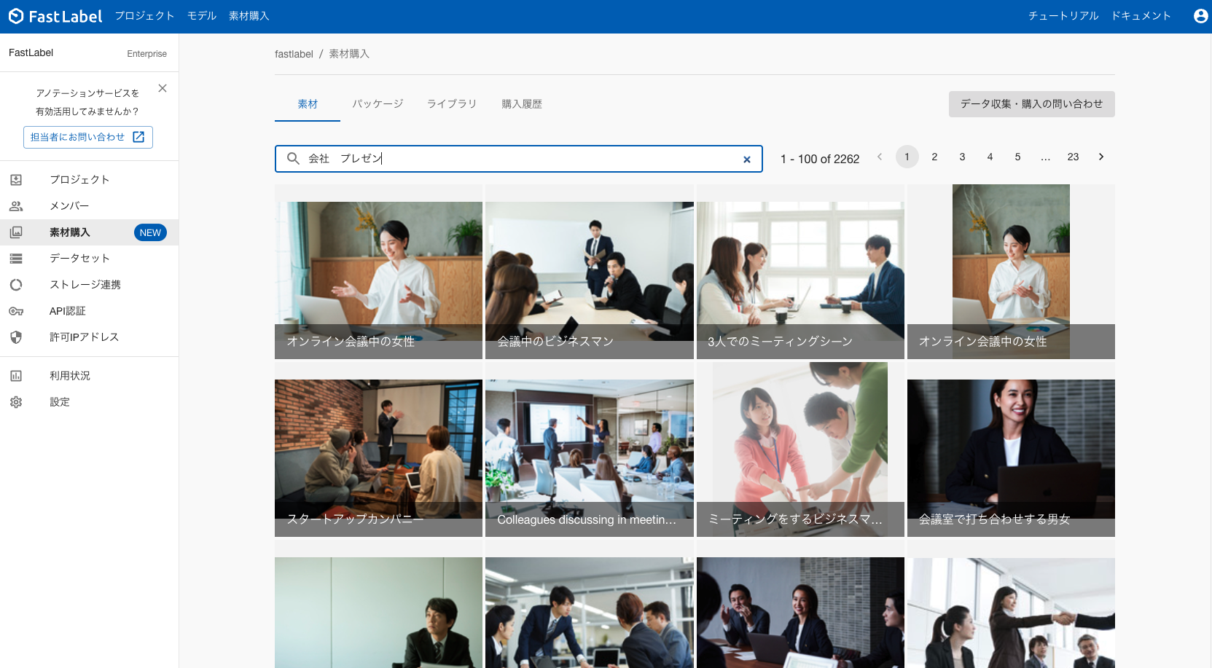Open the 利用状況 sidebar item
The width and height of the screenshot is (1212, 668).
tap(89, 376)
